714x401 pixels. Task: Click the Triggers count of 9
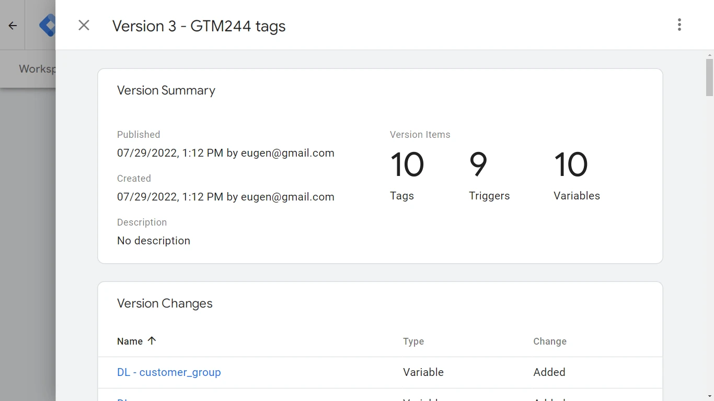(x=478, y=164)
